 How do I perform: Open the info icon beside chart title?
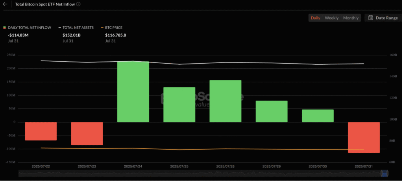coord(78,4)
